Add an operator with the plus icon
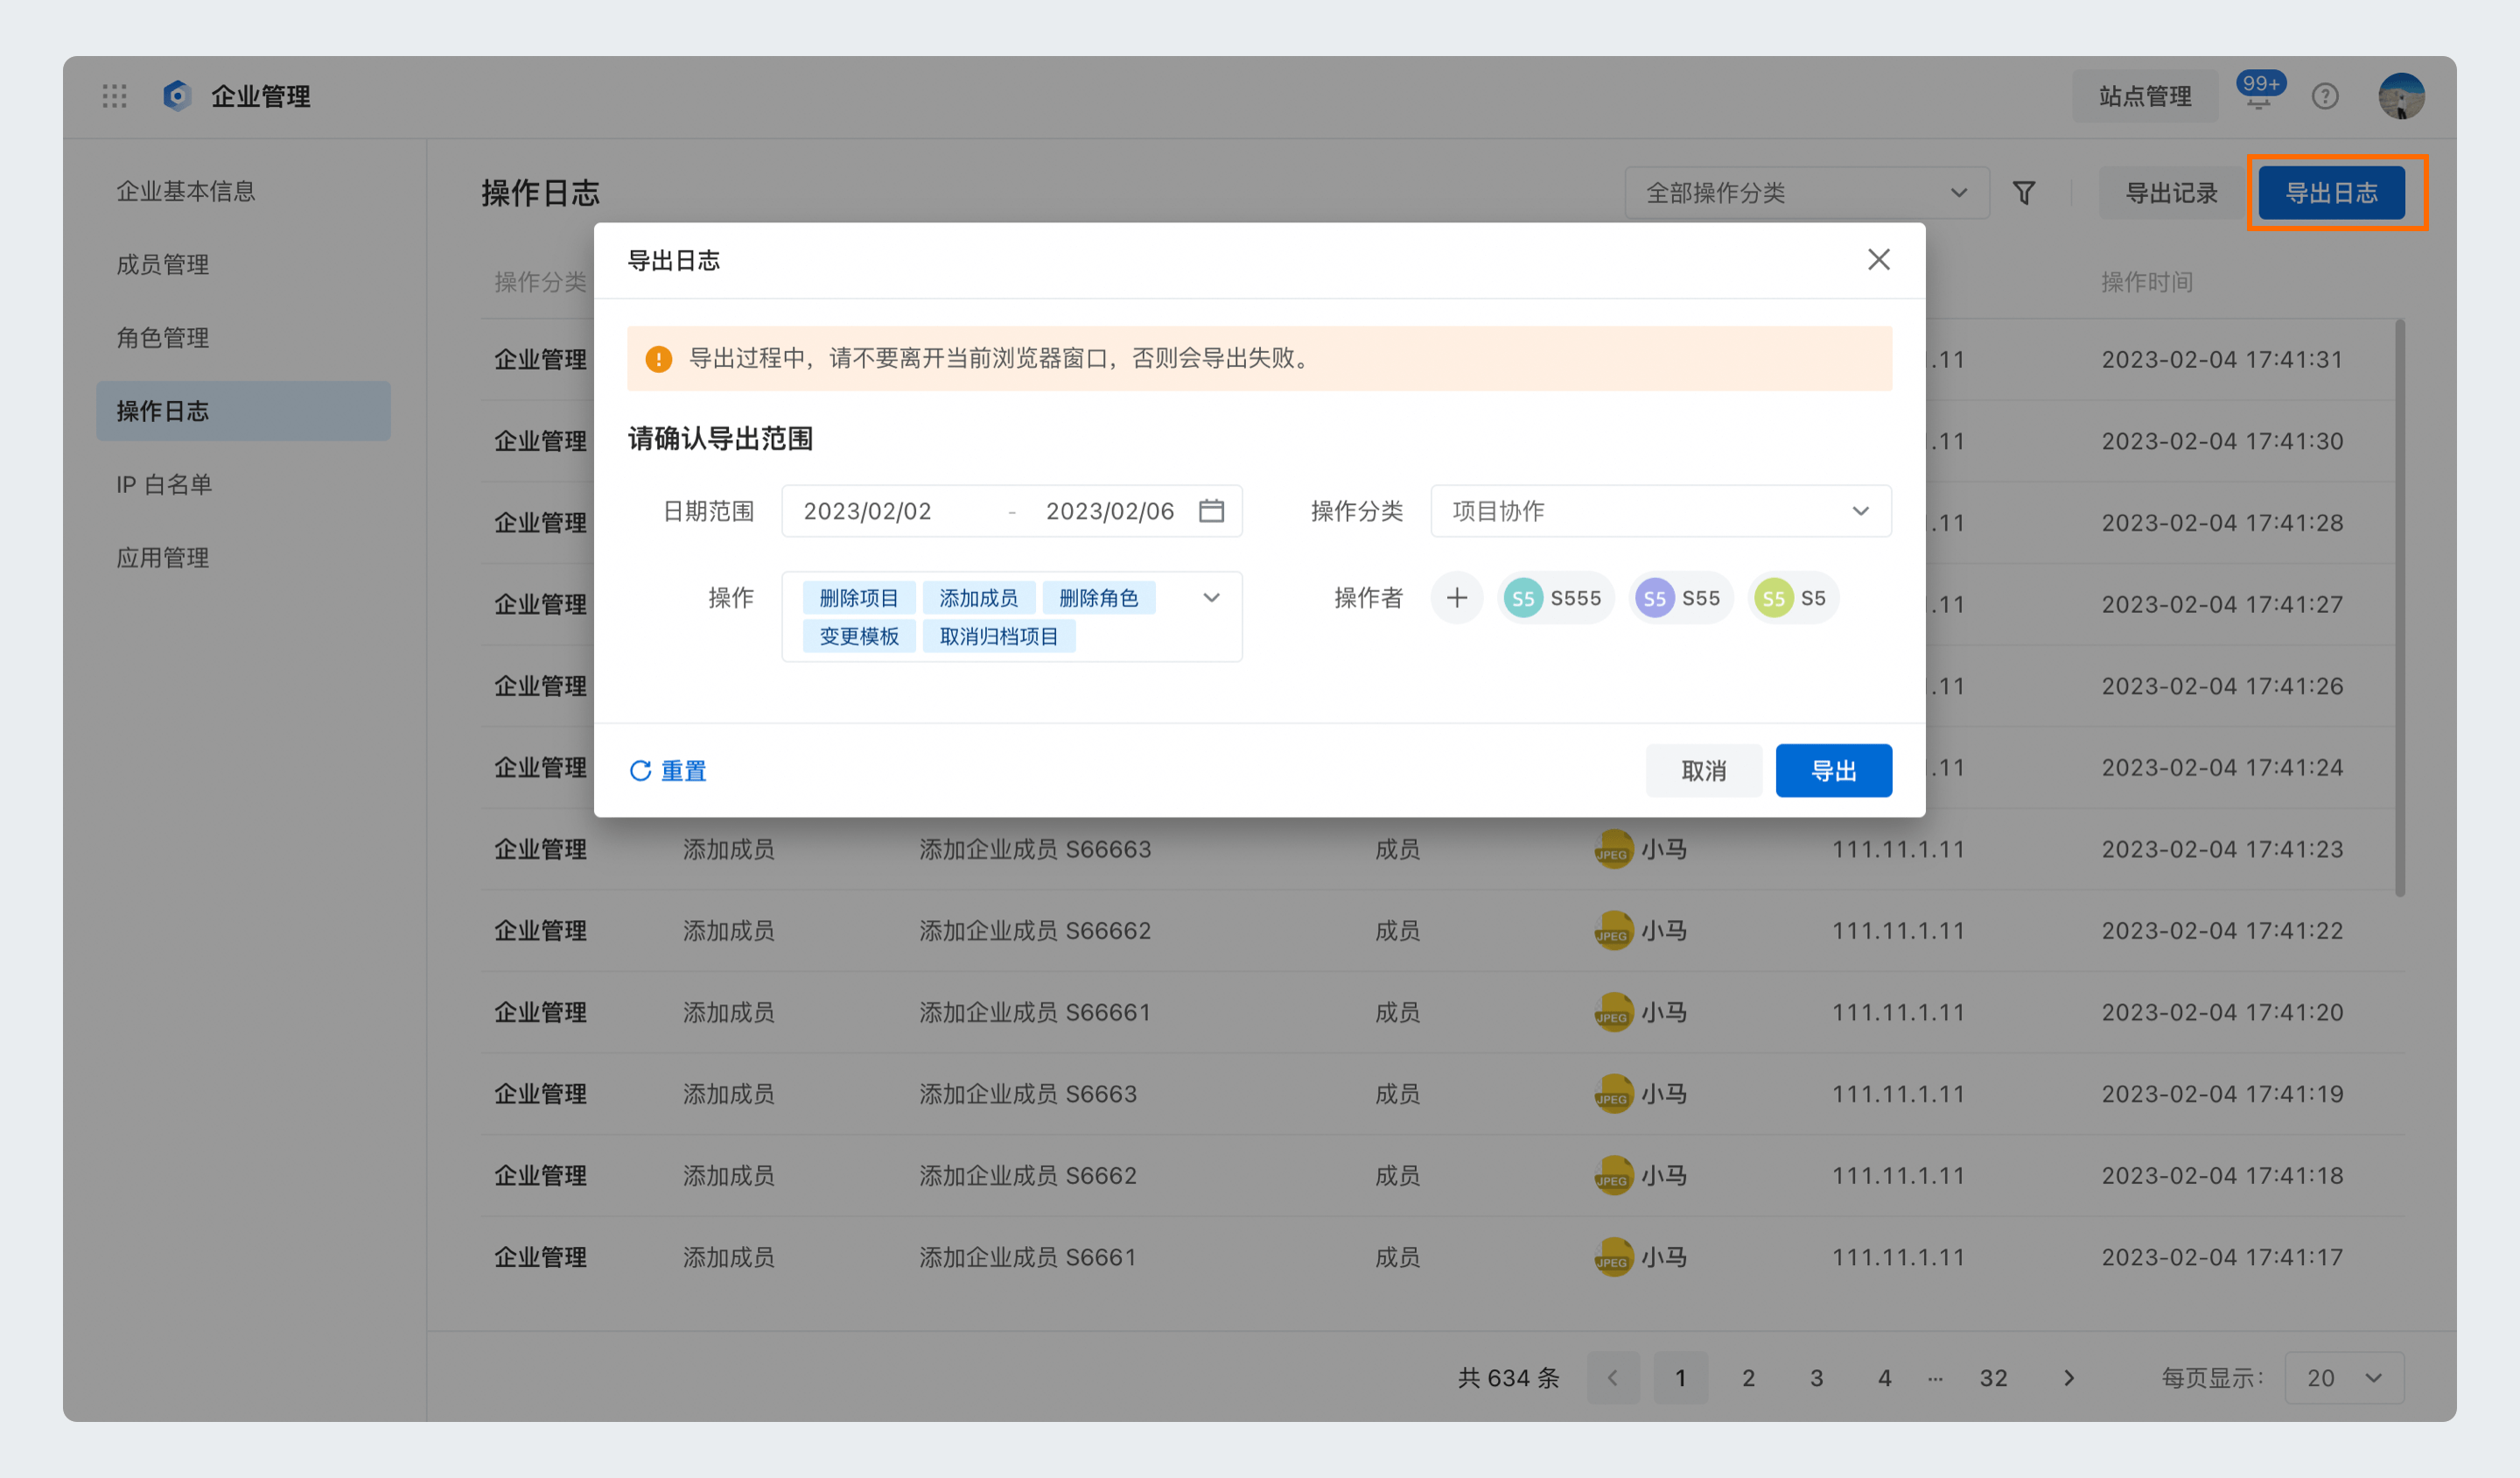Screen dimensions: 2520x1478 click(x=1456, y=597)
